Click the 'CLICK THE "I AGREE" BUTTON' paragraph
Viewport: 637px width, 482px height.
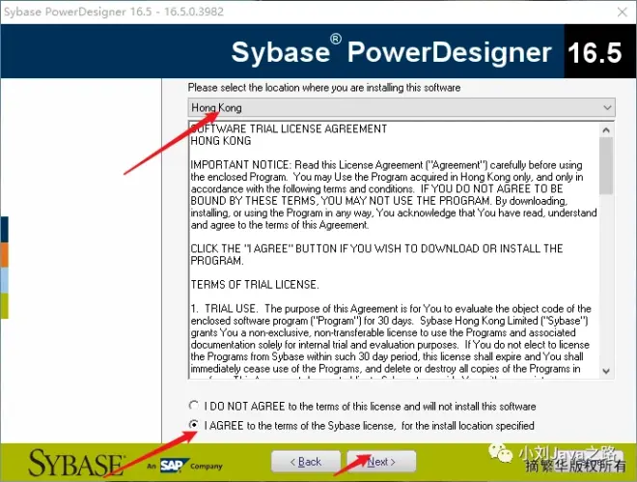(376, 254)
